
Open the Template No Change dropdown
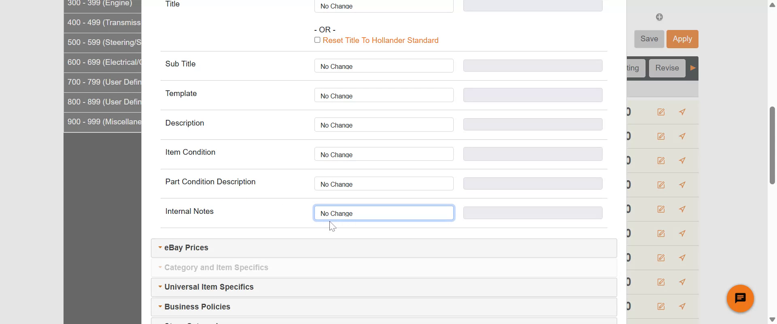click(x=384, y=95)
